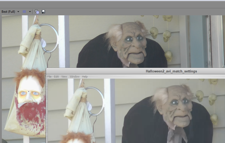
Task: Open Edit menu in Halloween2 window
Action: tap(56, 77)
